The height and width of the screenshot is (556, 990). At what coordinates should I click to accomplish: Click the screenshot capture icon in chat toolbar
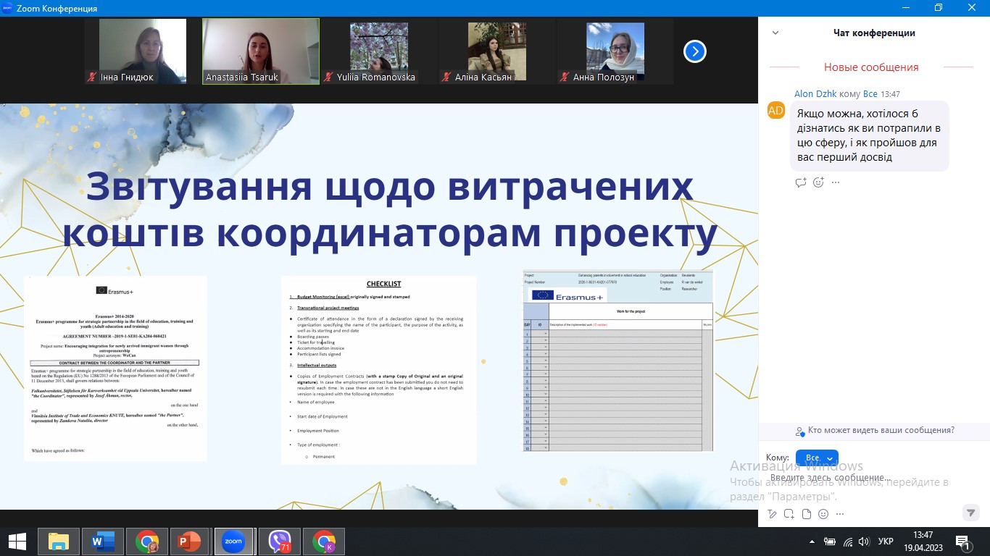(789, 514)
